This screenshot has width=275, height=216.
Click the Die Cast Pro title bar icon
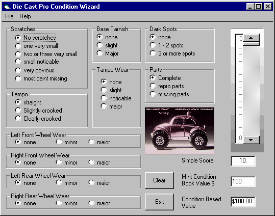point(7,7)
